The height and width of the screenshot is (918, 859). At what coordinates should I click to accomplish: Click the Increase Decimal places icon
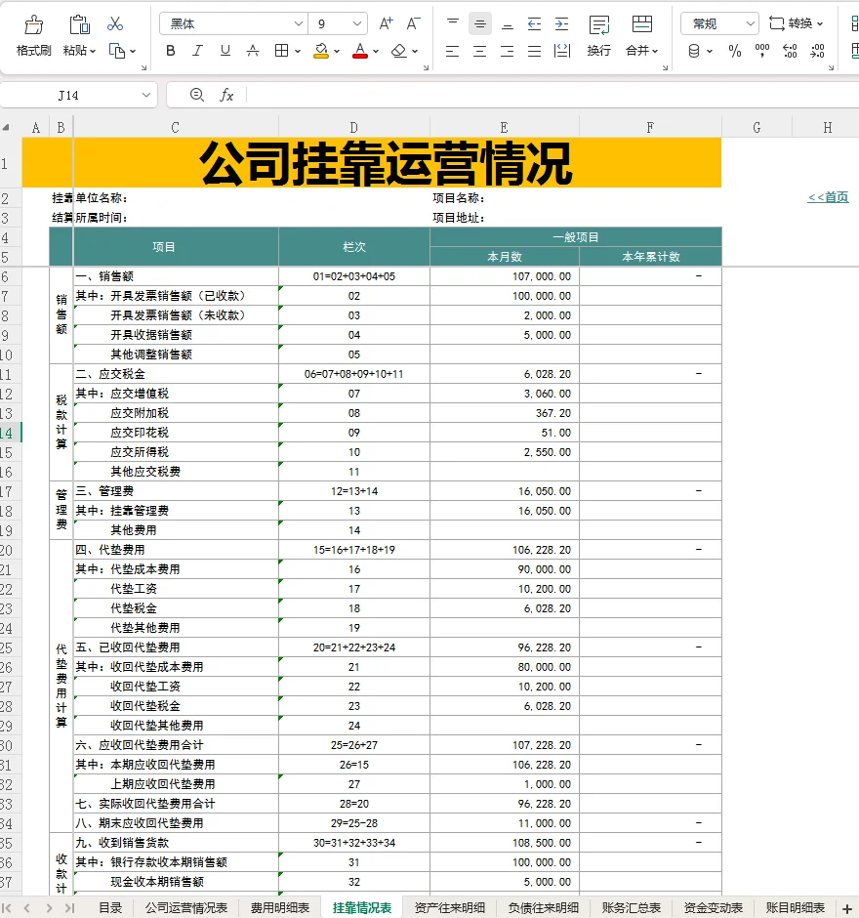point(790,52)
